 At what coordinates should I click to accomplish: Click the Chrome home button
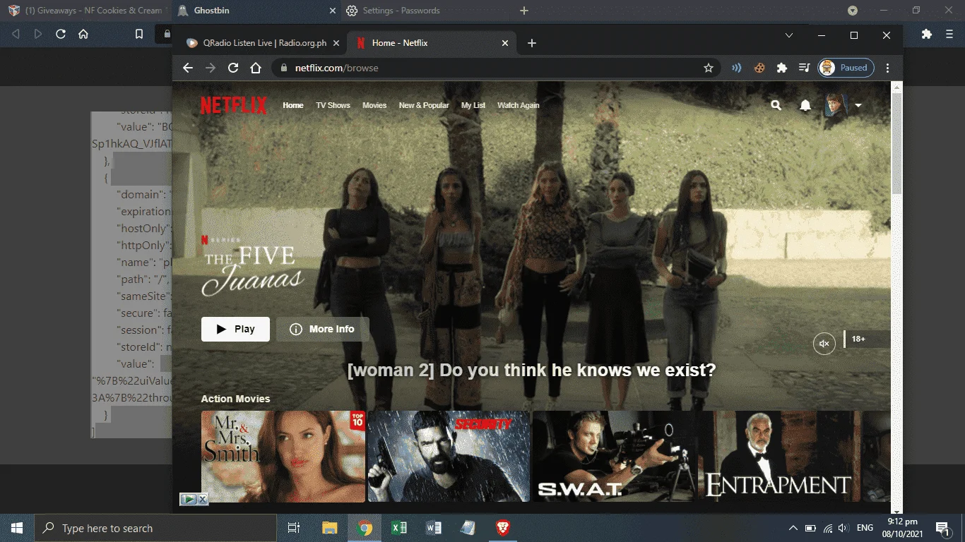click(x=256, y=68)
